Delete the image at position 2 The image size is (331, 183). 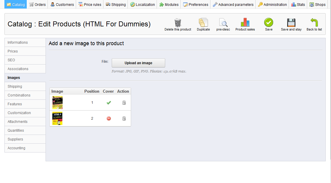click(x=124, y=118)
